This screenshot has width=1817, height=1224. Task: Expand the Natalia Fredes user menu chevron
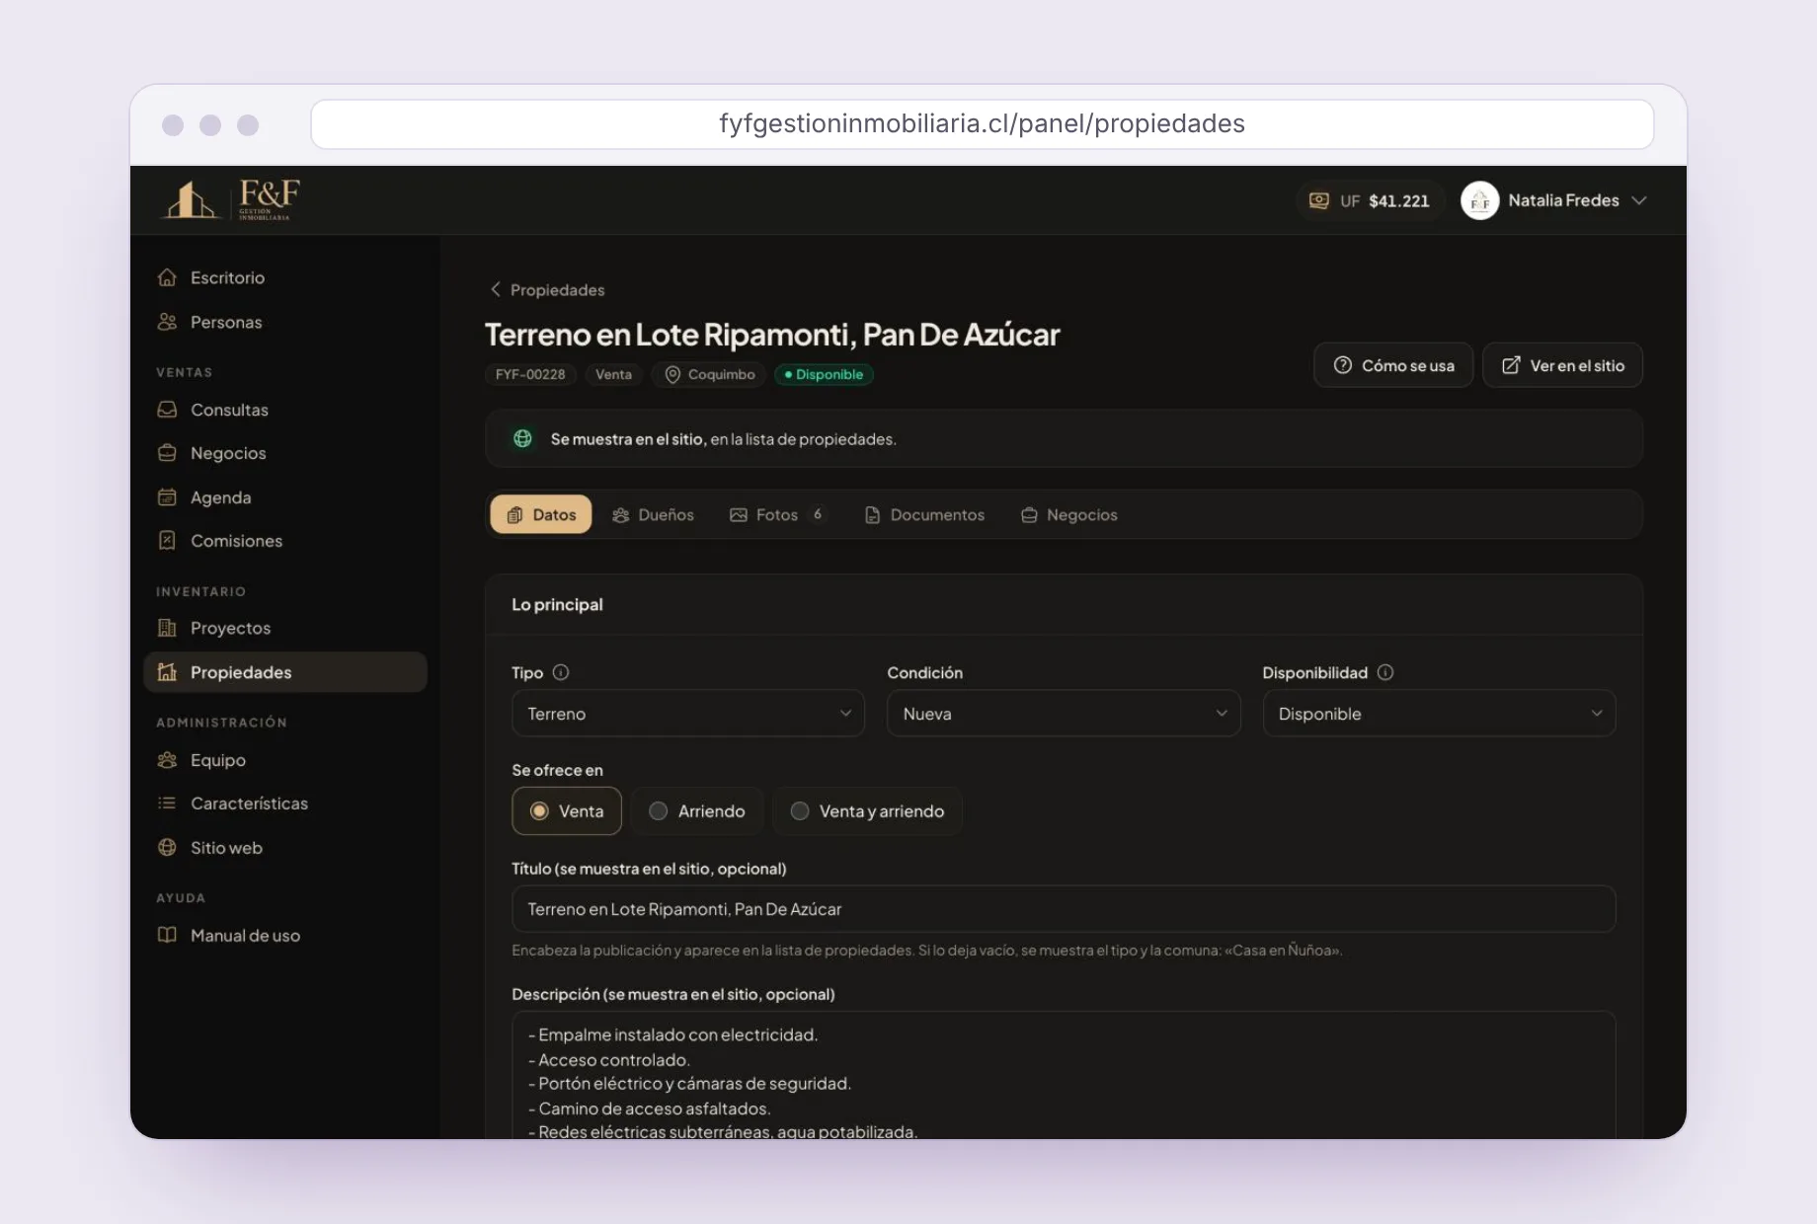1639,200
